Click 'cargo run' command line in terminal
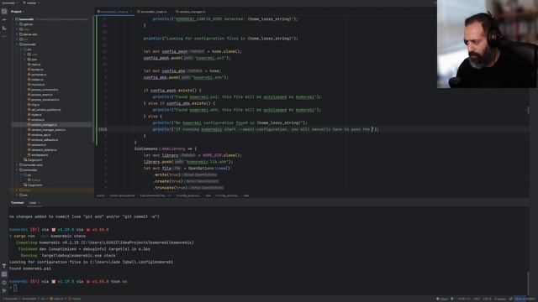 [47, 236]
